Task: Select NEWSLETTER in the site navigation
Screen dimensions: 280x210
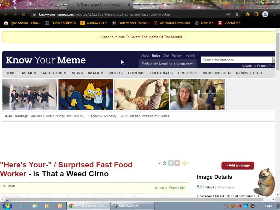Action: (x=249, y=73)
